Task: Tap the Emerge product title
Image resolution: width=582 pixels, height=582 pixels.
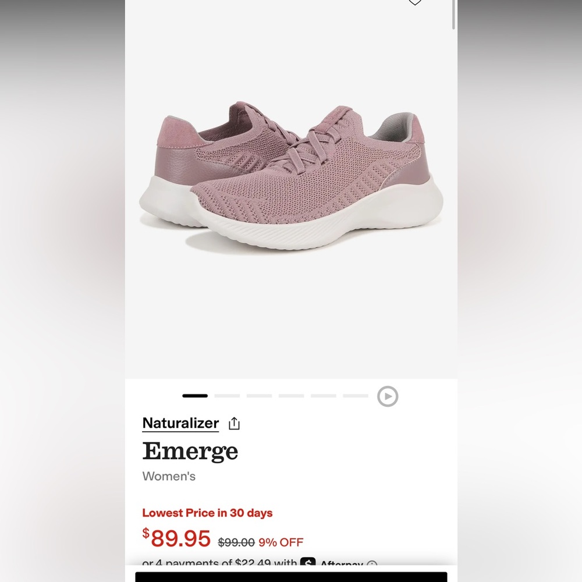Action: 190,451
